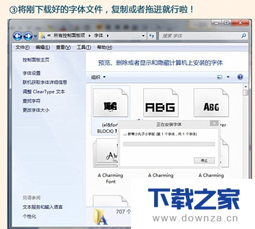
Task: Click the 707 items count text
Action: pyautogui.click(x=123, y=212)
